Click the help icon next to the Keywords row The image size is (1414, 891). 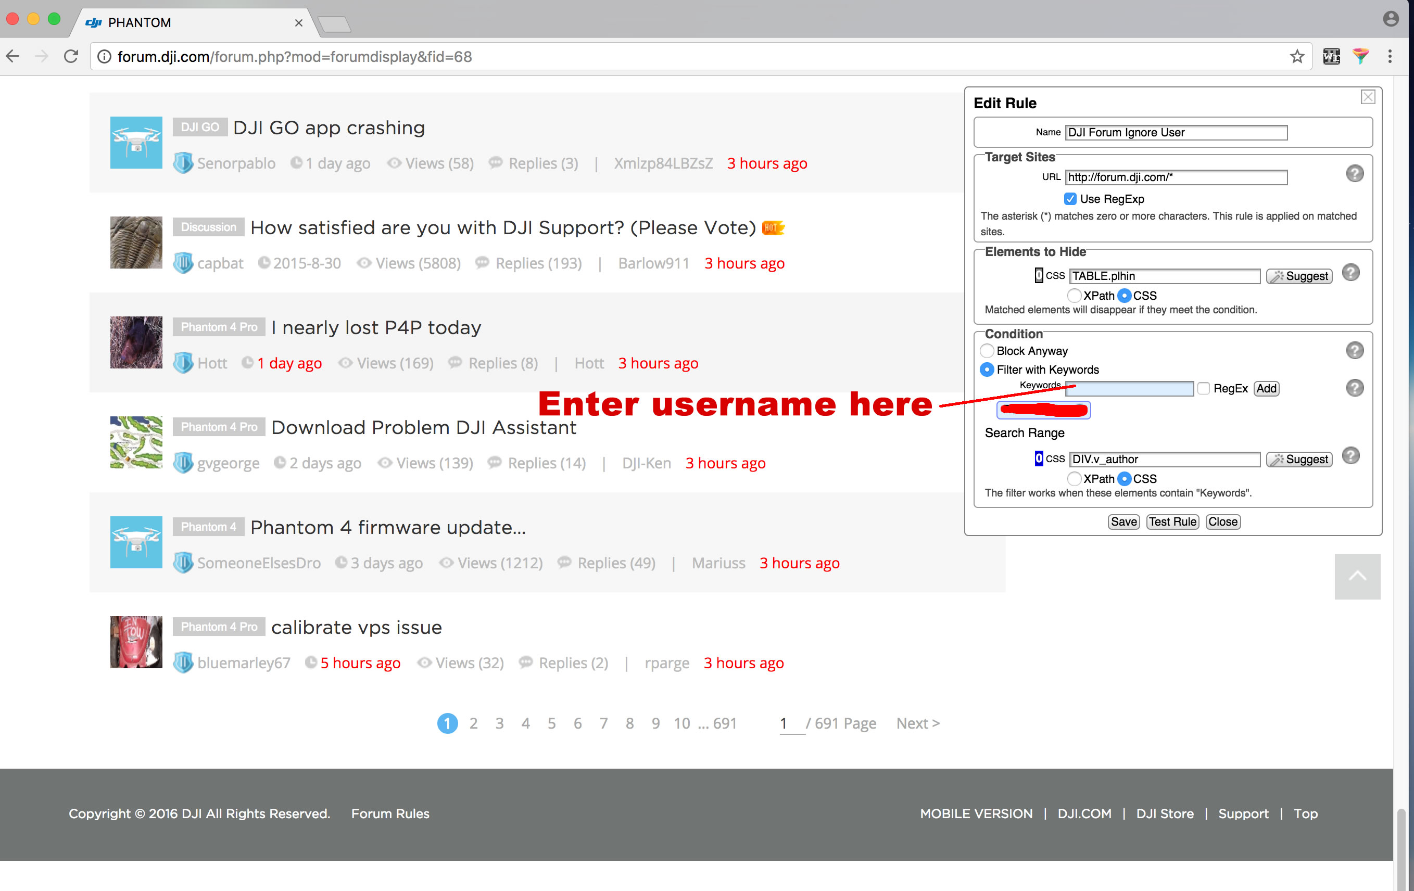click(1355, 387)
